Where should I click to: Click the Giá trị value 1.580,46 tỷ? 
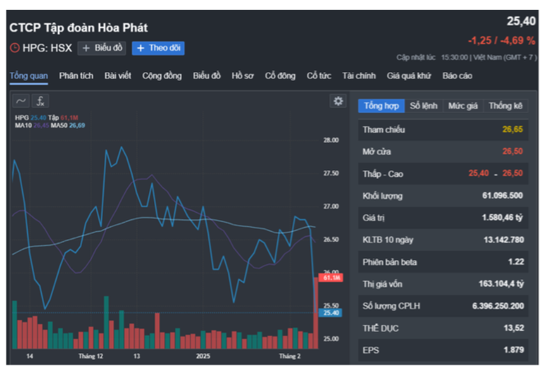[502, 218]
